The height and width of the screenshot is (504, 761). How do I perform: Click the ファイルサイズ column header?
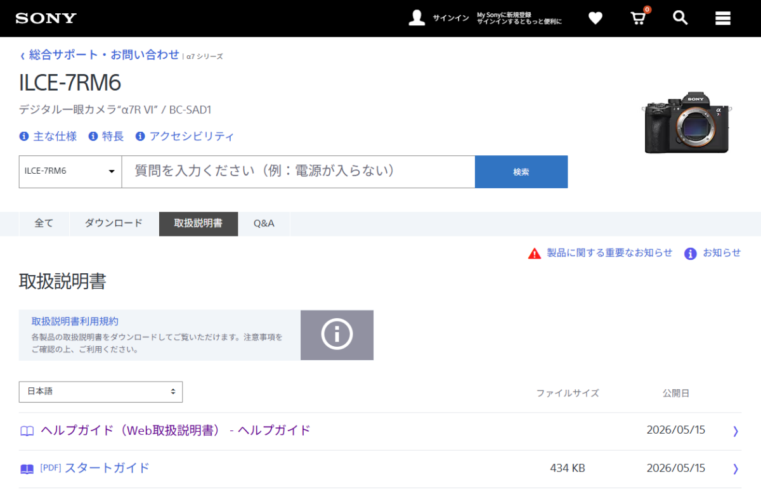568,393
